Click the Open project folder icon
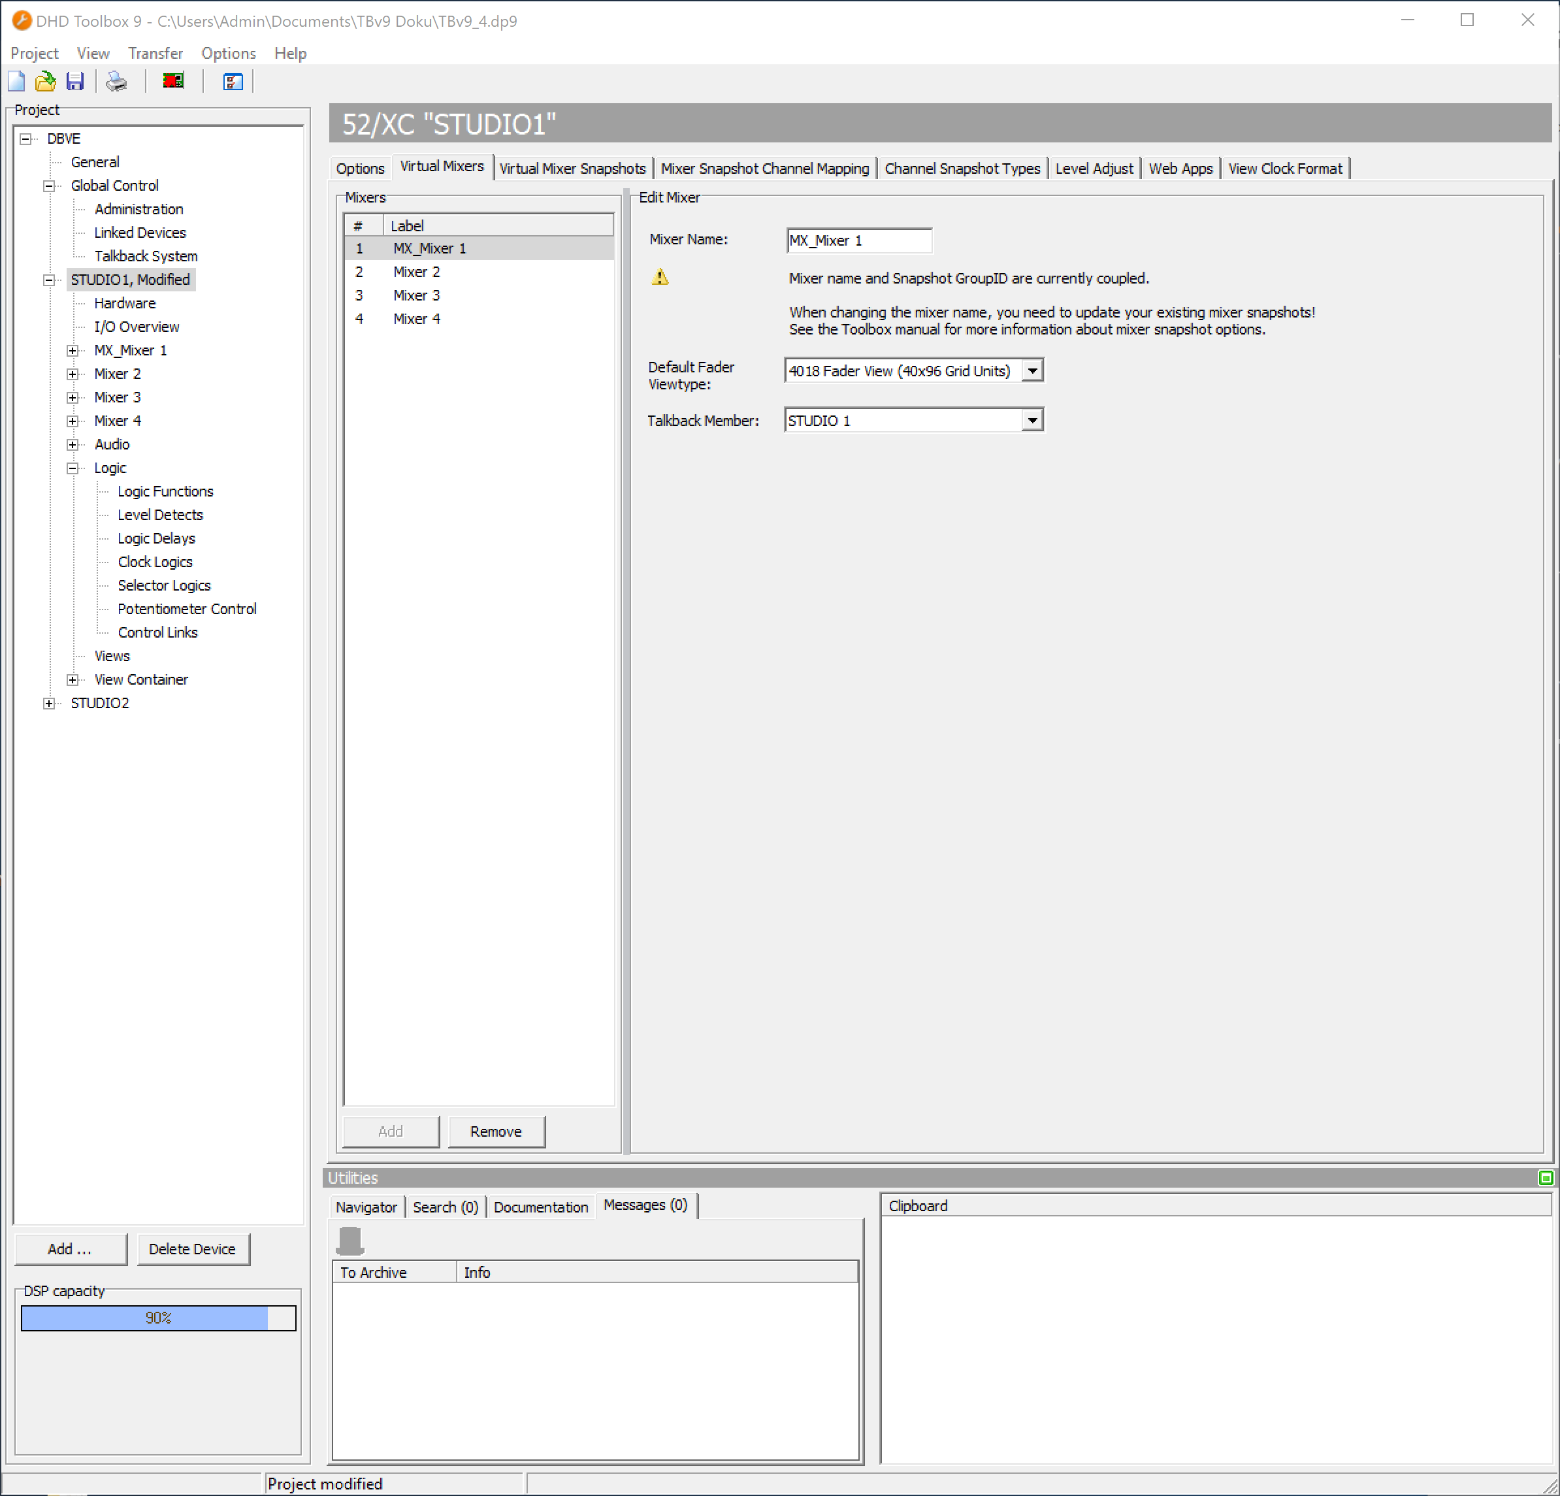The height and width of the screenshot is (1496, 1560). [x=45, y=81]
